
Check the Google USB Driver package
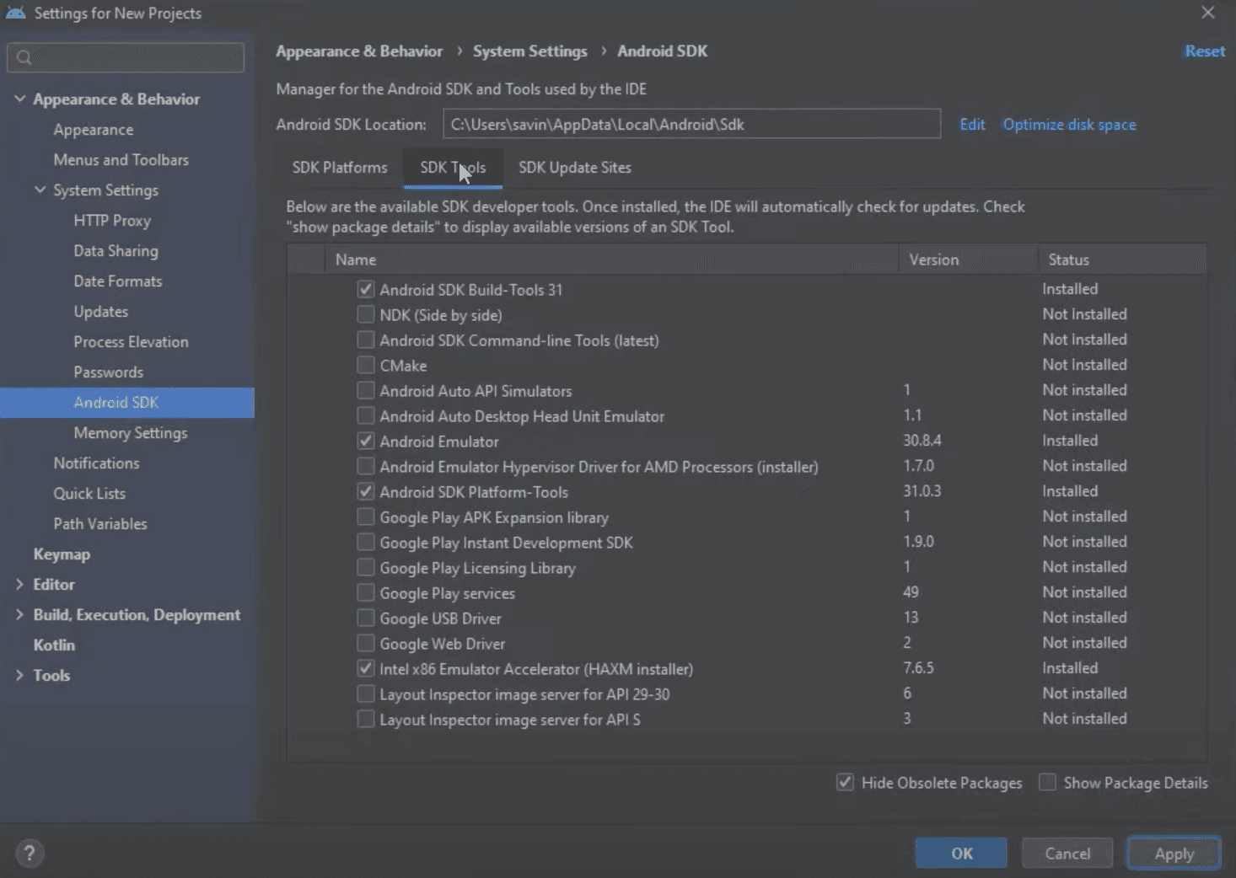click(365, 618)
